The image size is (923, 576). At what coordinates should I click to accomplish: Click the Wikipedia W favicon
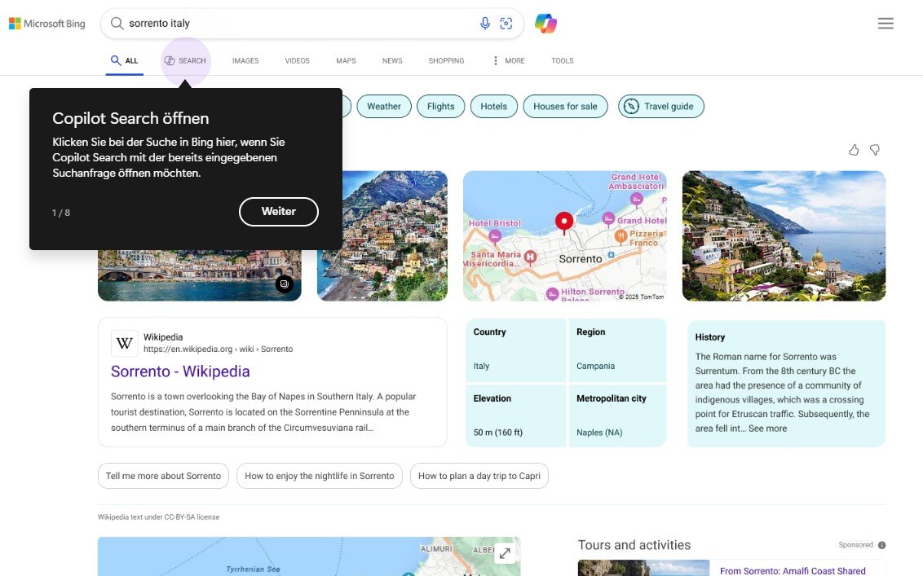[125, 343]
